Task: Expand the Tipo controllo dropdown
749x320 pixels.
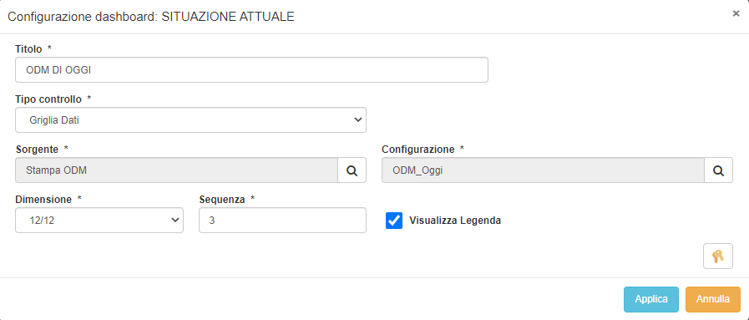Action: (x=190, y=119)
